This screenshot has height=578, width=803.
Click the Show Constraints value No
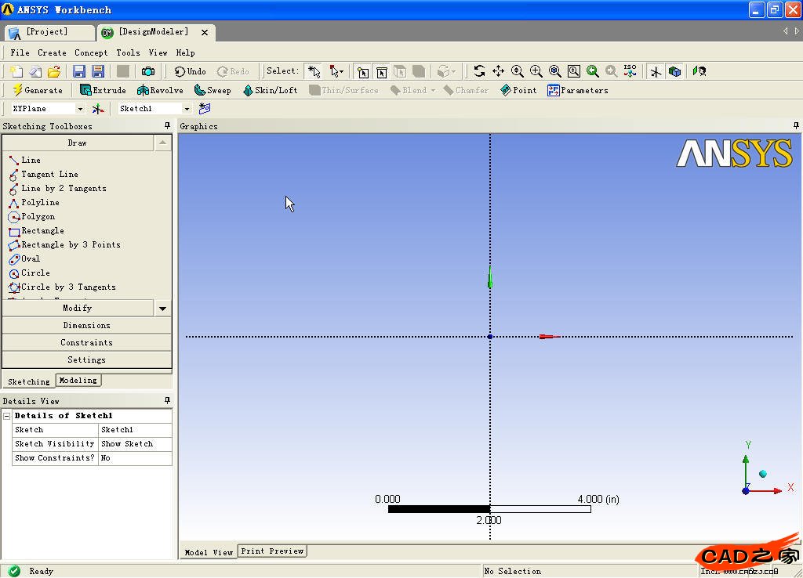click(135, 458)
